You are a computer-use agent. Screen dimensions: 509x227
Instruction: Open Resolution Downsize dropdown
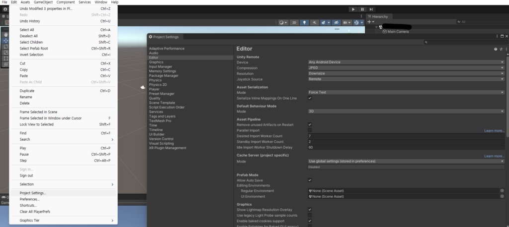coord(406,73)
